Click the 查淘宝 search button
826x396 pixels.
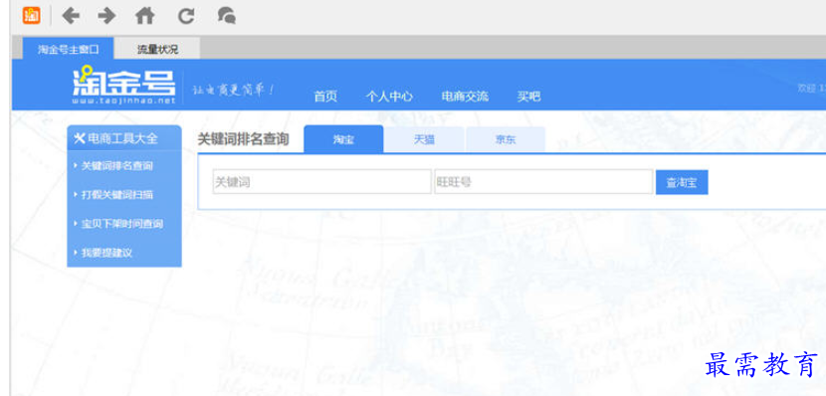click(682, 182)
